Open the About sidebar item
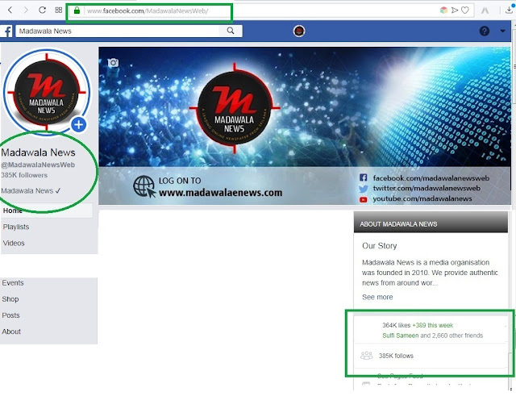 (x=11, y=332)
